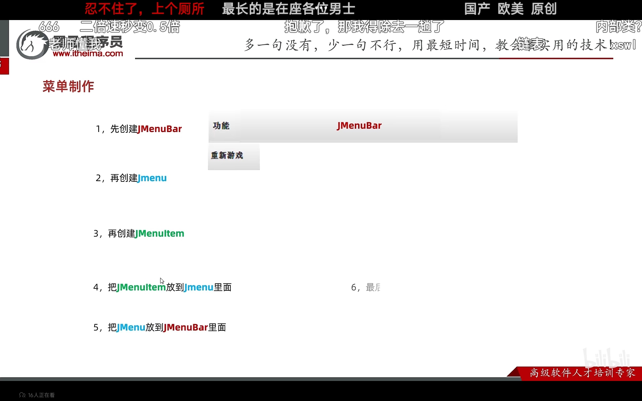Image resolution: width=642 pixels, height=401 pixels.
Task: Click the blue Jmenu keyword in step 2
Action: point(152,178)
